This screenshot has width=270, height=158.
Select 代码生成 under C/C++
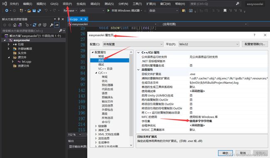point(107,89)
